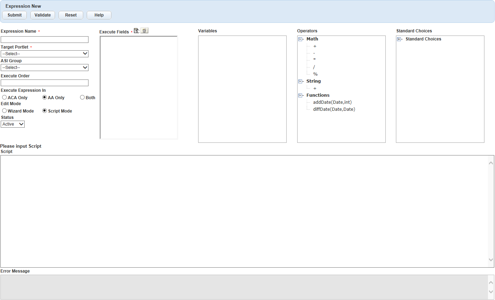Collapse the Functions tree node
The height and width of the screenshot is (300, 495).
[x=300, y=96]
